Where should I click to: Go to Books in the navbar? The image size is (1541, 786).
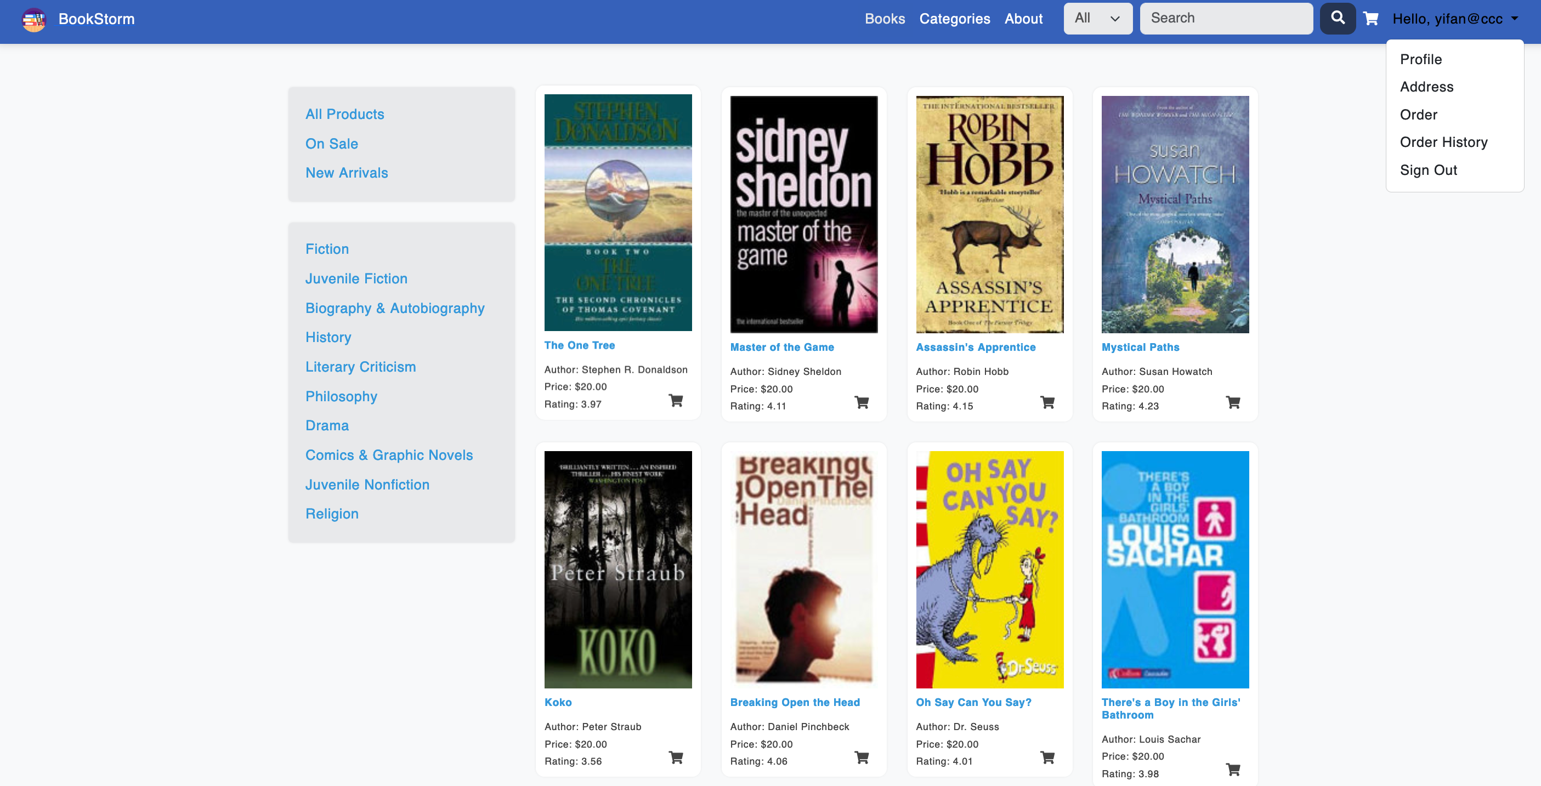885,19
